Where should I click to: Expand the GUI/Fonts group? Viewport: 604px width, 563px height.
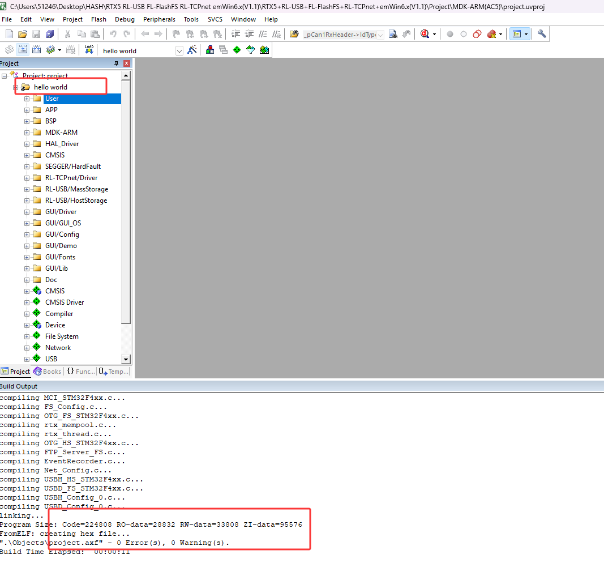[x=27, y=257]
